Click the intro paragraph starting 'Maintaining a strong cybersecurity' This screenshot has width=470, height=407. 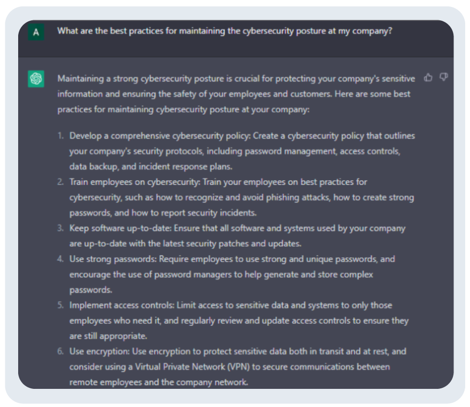[236, 94]
